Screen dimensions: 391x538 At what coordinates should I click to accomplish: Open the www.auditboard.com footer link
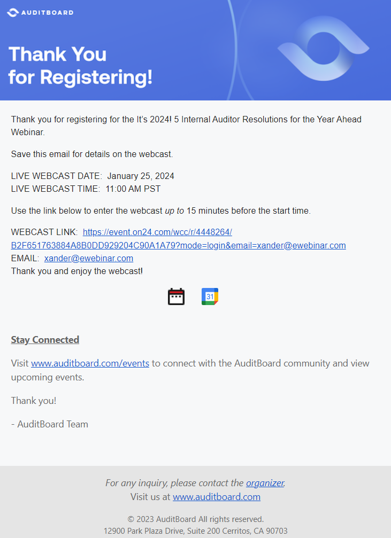[x=217, y=497]
